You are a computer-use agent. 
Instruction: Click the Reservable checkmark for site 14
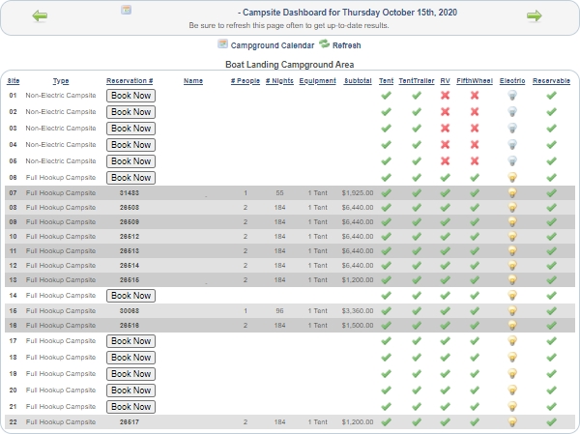[x=551, y=295]
